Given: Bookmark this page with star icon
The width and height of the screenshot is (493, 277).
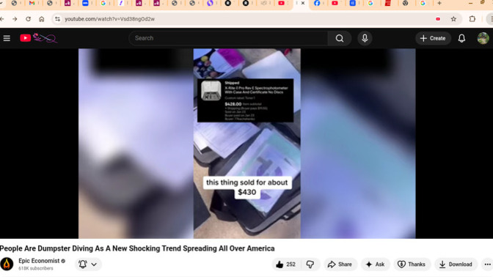Looking at the screenshot, I should tap(453, 19).
